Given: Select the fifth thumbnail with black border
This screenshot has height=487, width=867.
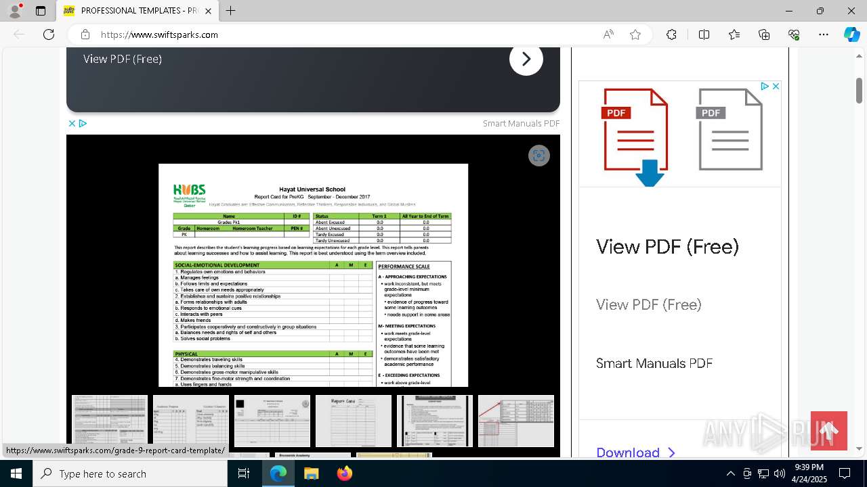Looking at the screenshot, I should 435,421.
